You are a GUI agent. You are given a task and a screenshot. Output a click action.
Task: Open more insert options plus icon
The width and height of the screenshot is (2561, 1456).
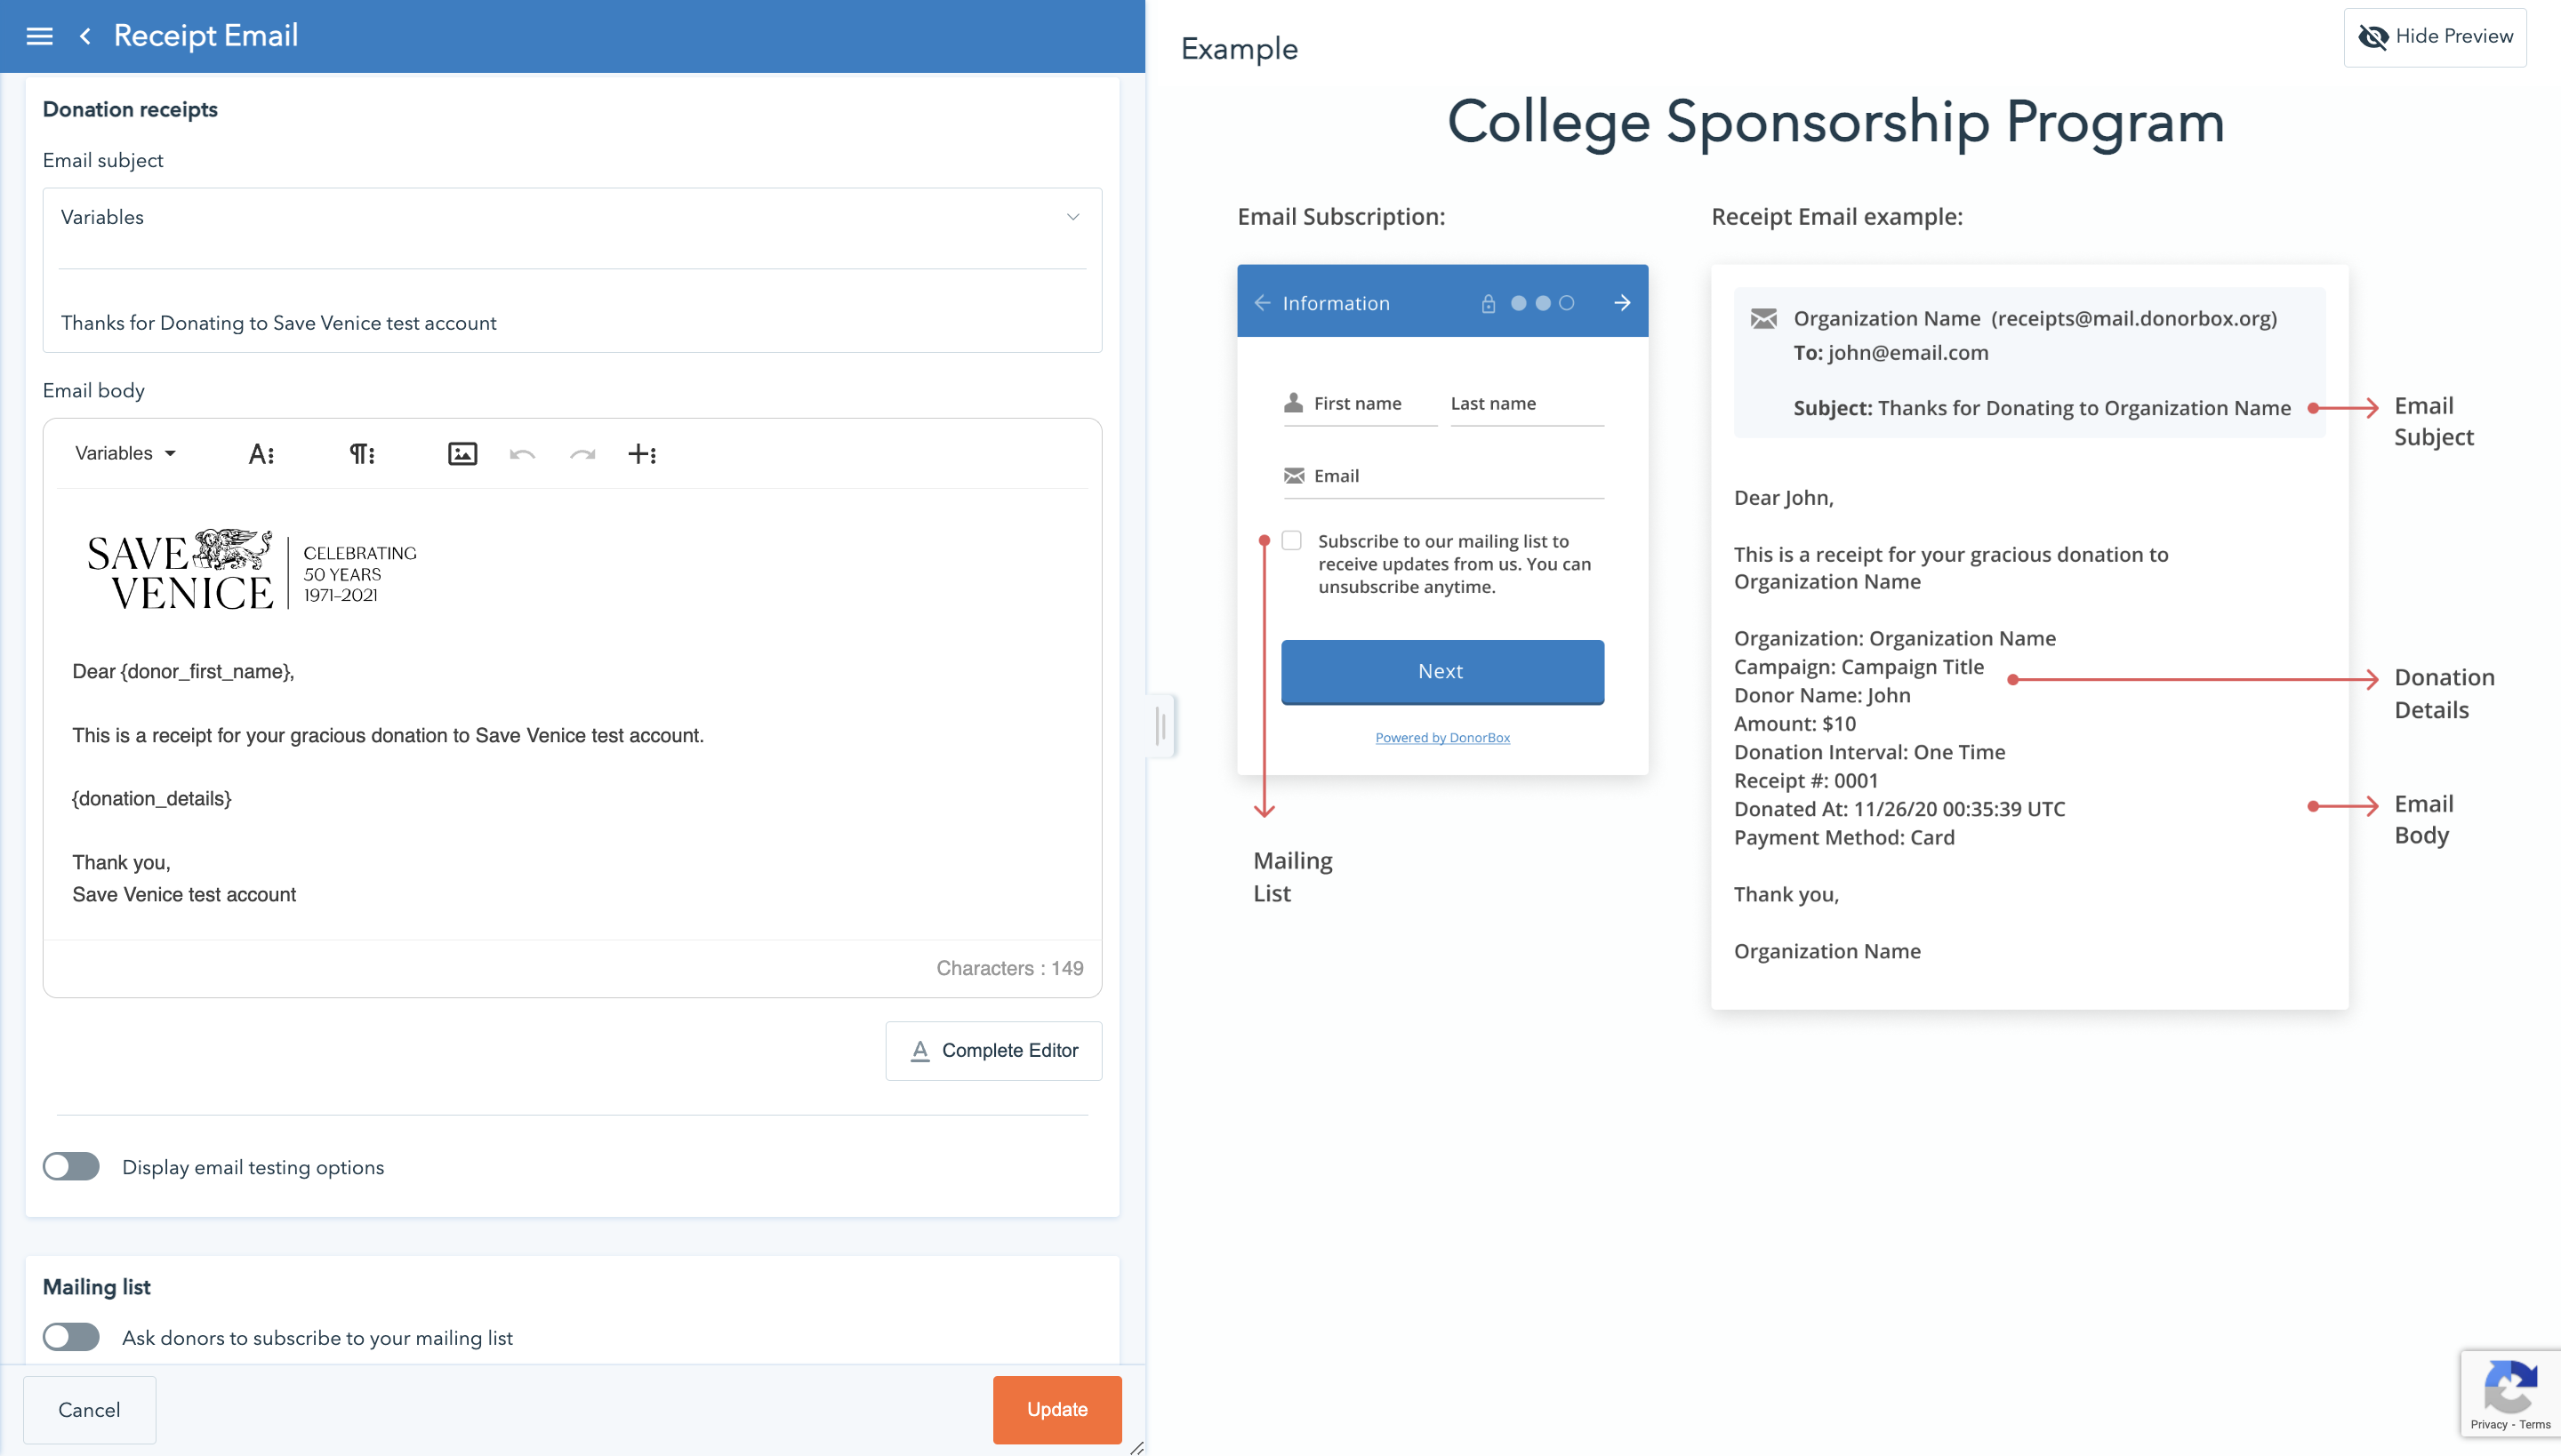coord(641,454)
